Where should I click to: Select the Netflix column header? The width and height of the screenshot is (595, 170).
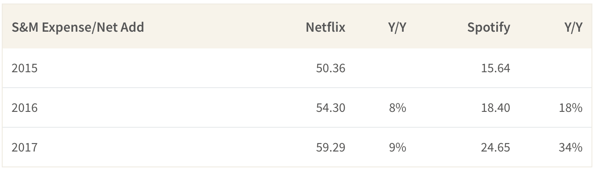pos(325,28)
